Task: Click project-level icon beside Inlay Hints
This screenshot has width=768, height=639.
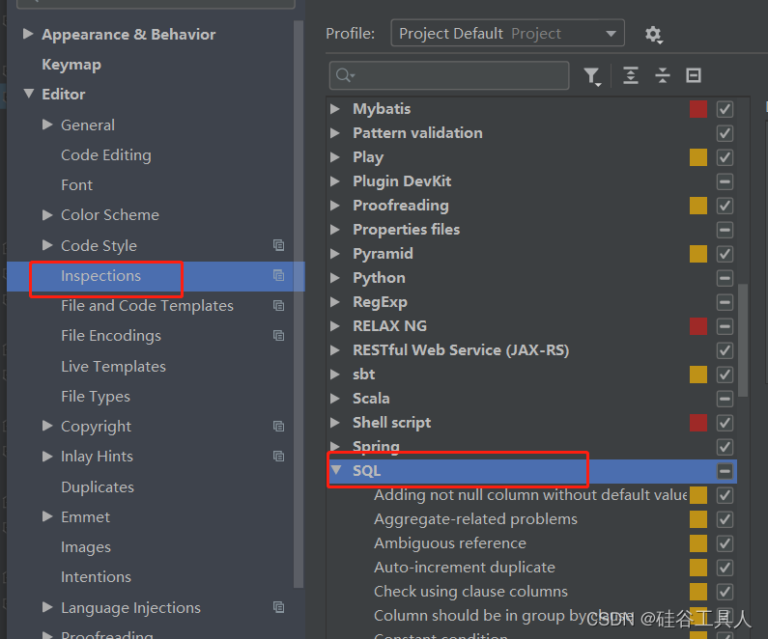Action: (278, 457)
